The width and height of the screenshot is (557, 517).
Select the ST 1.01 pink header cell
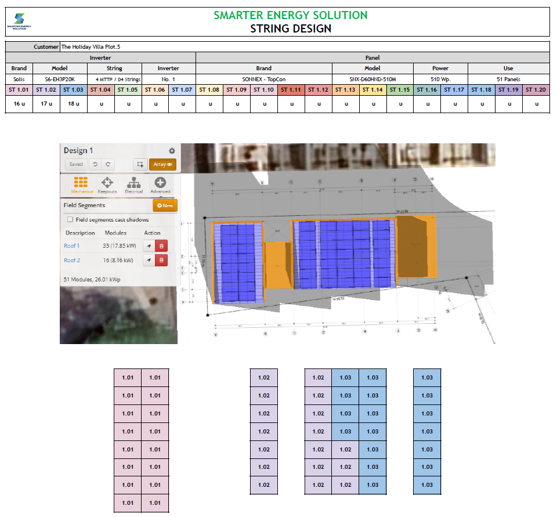pyautogui.click(x=19, y=90)
